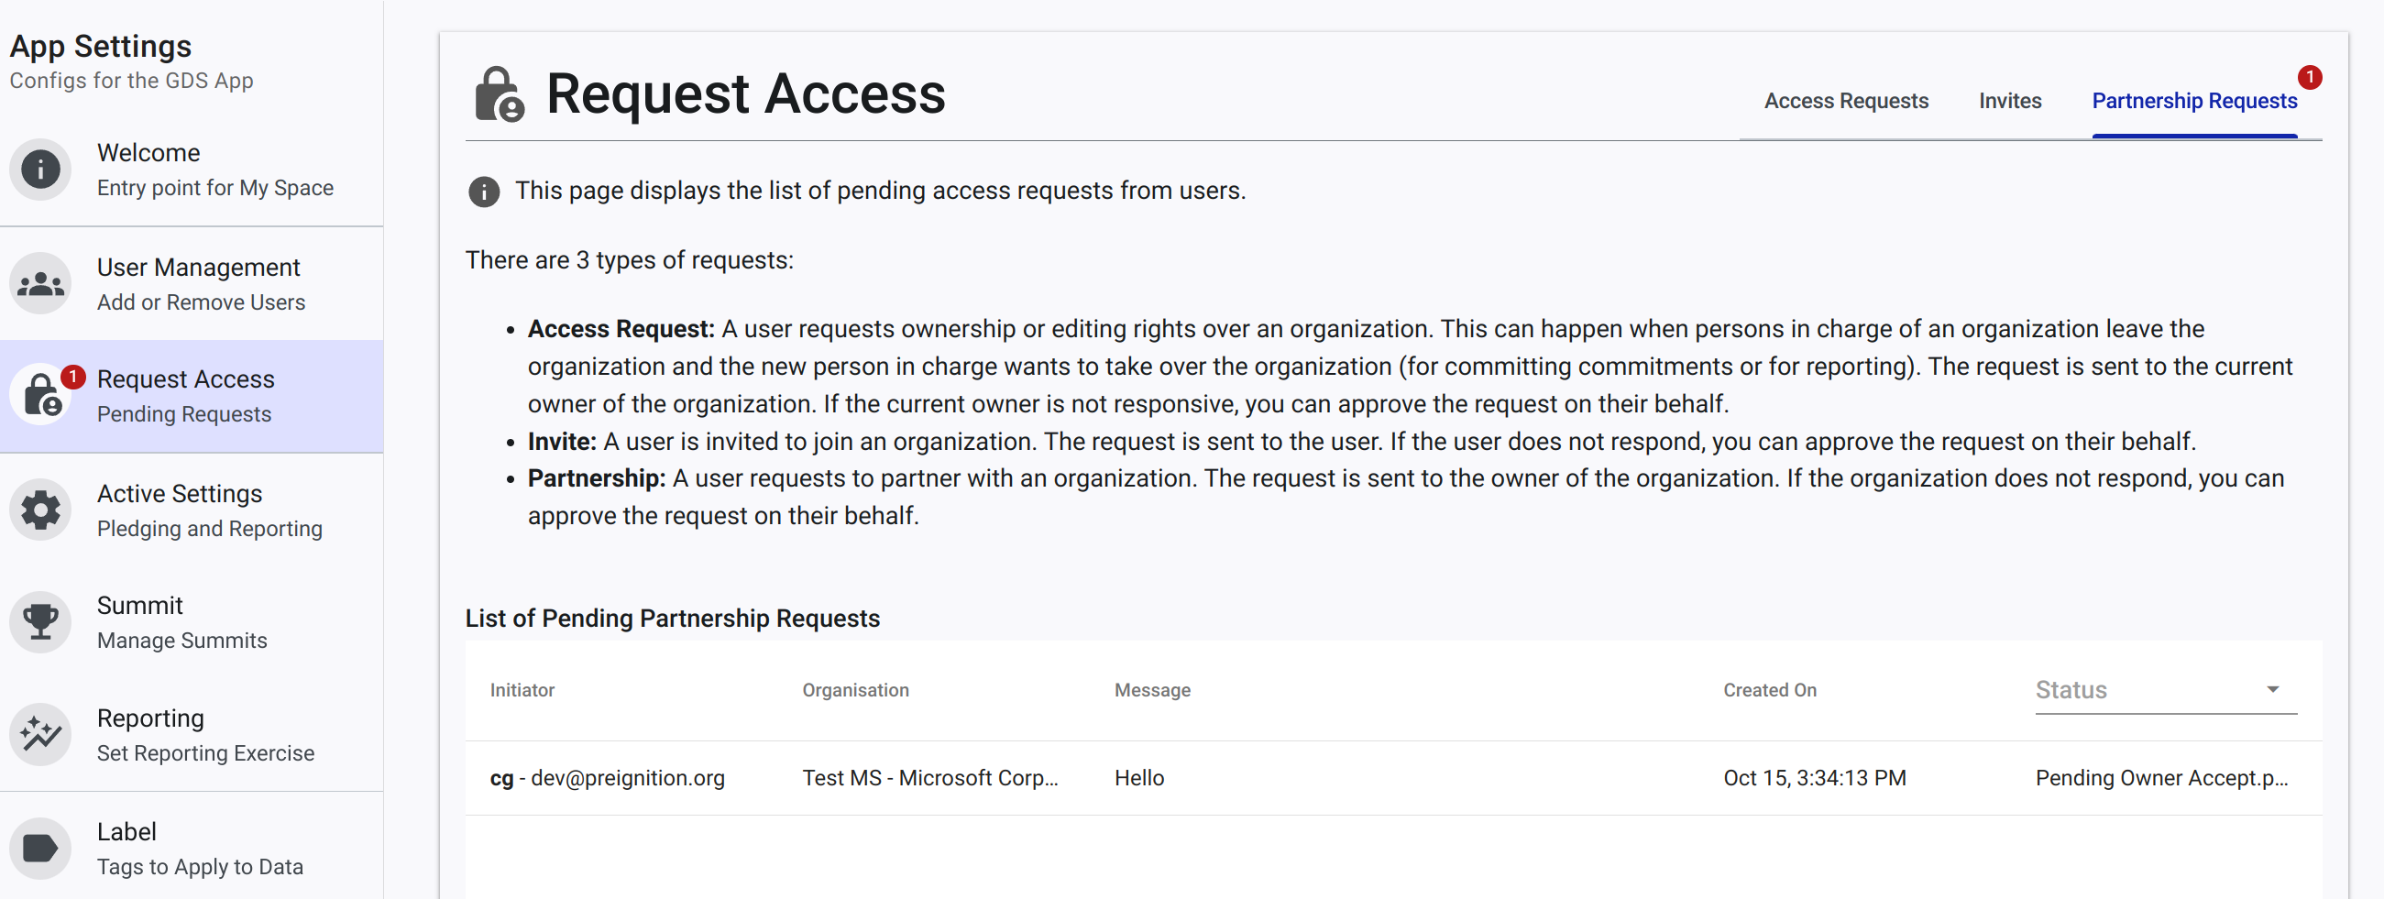Click Configs for the GDS App subtitle
This screenshot has height=899, width=2384.
point(130,81)
